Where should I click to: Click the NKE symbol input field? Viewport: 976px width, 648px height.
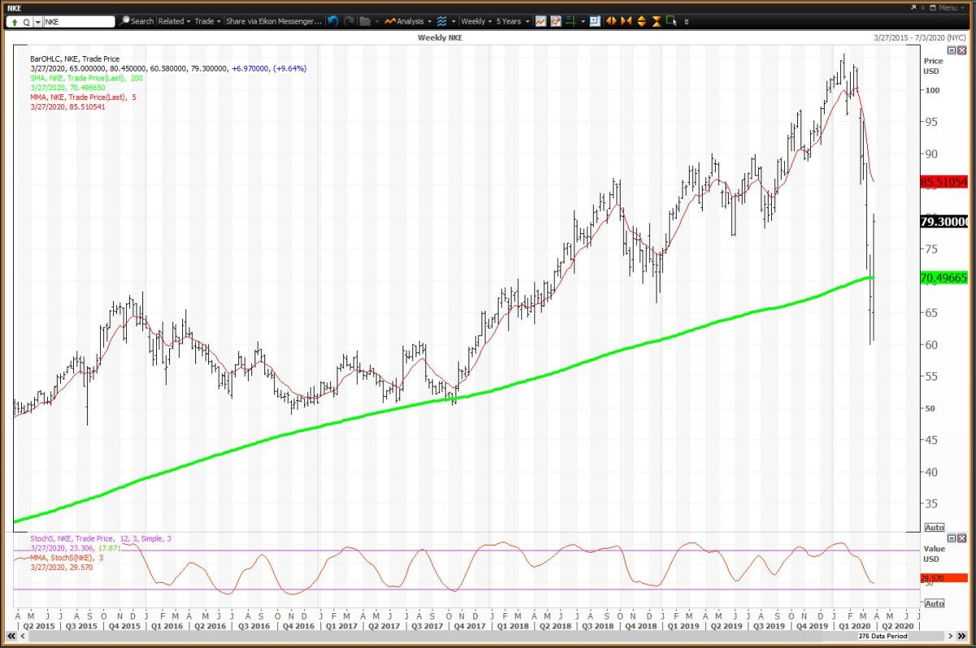pyautogui.click(x=77, y=21)
